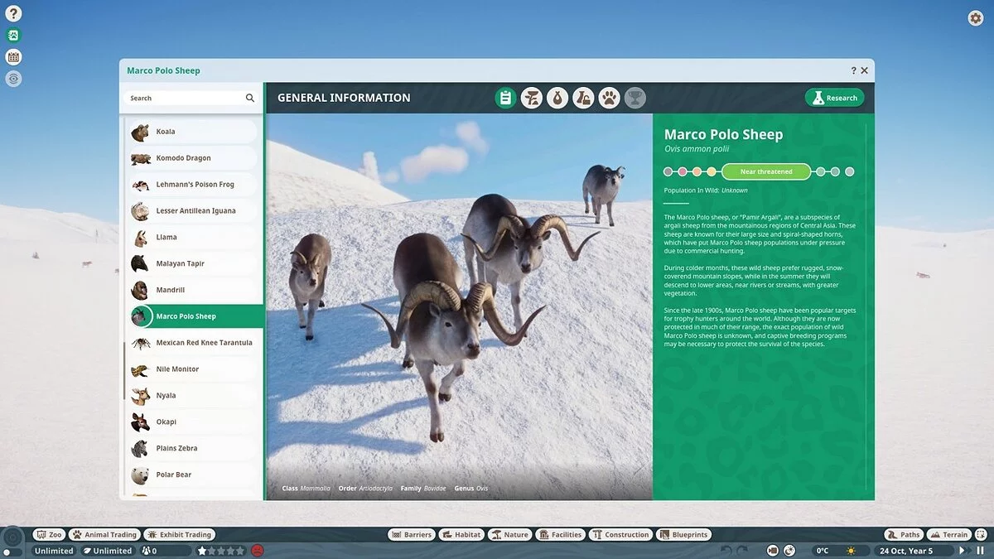Screen dimensions: 994x559
Task: Click the clipboard General Information icon
Action: [505, 99]
